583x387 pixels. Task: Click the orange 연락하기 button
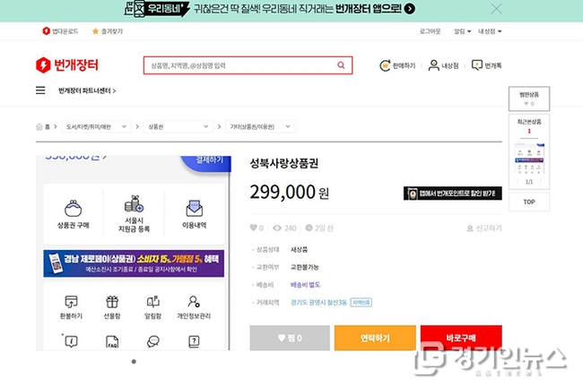click(x=375, y=338)
